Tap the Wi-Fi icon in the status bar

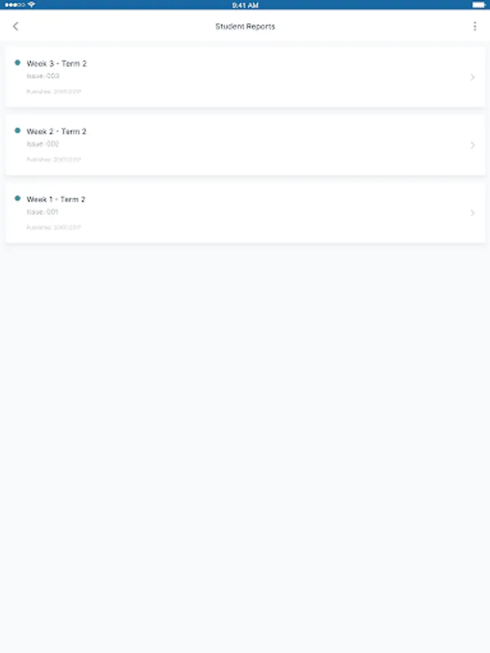[x=32, y=4]
